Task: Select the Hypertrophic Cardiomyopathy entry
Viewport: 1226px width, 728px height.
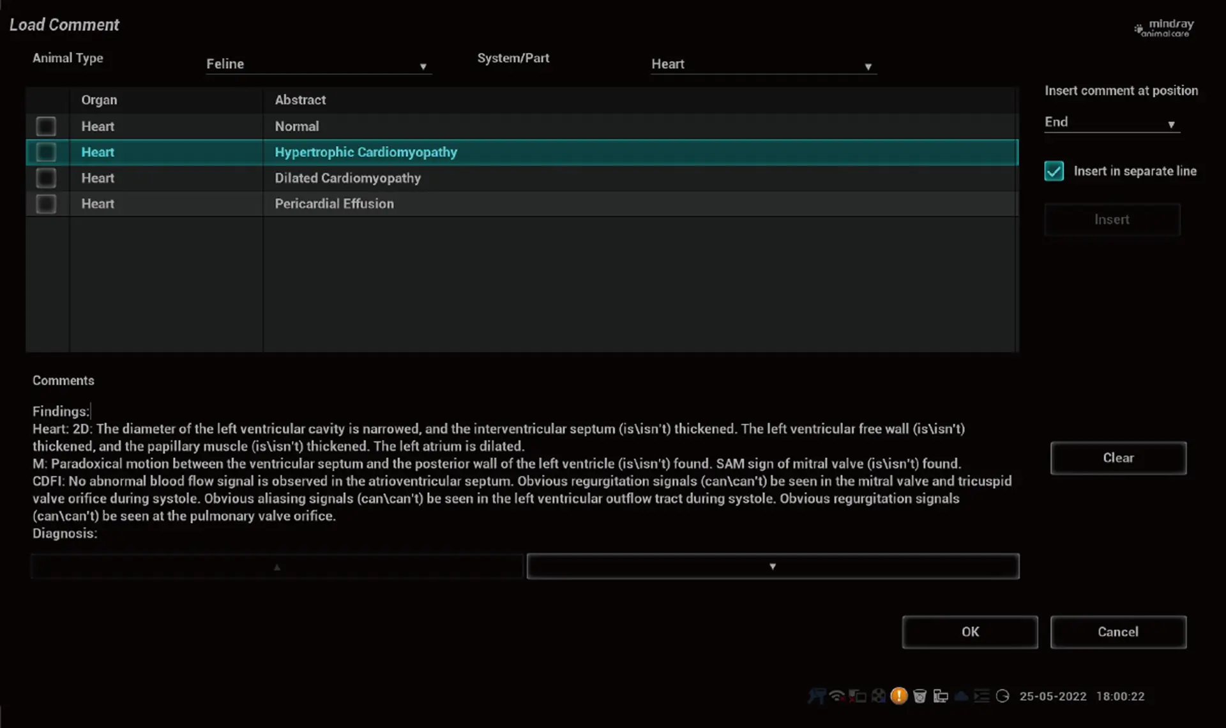Action: click(366, 152)
